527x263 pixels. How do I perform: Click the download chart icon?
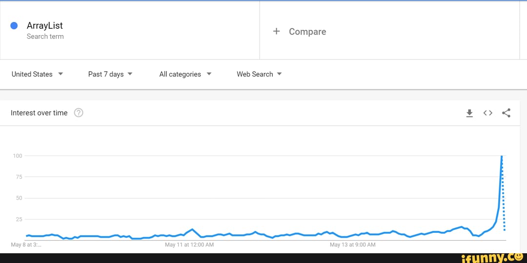(x=469, y=113)
